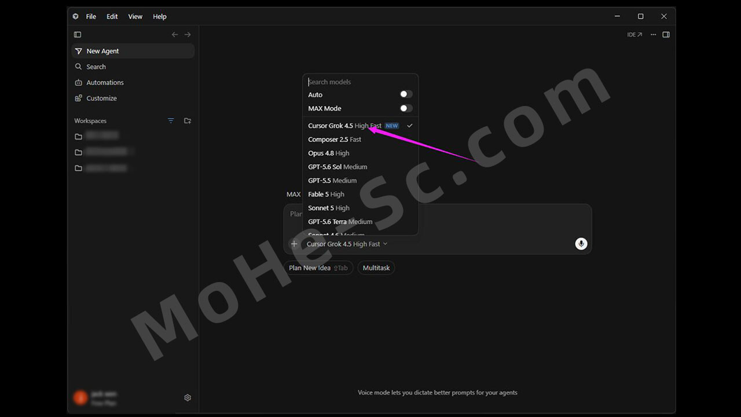Toggle the right side panel icon

pyautogui.click(x=666, y=35)
